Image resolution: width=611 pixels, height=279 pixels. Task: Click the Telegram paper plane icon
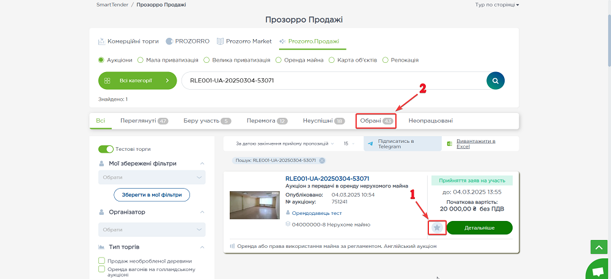click(x=370, y=143)
